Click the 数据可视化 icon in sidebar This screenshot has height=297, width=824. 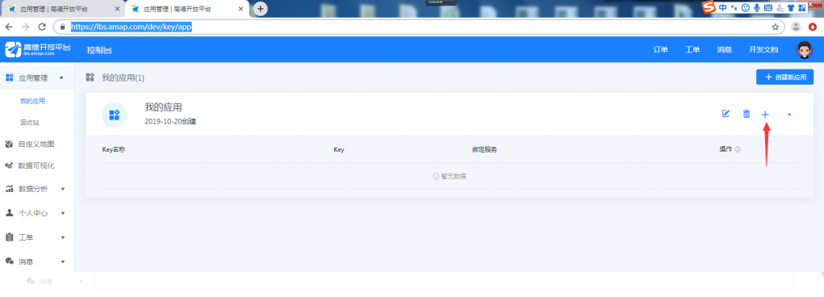(x=9, y=165)
